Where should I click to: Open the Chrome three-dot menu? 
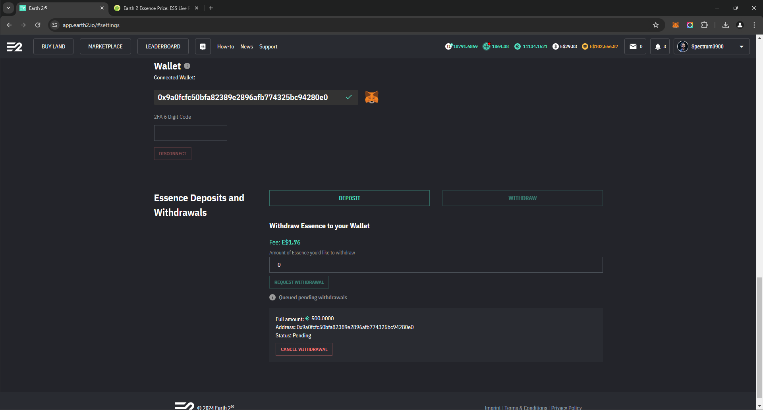(754, 25)
